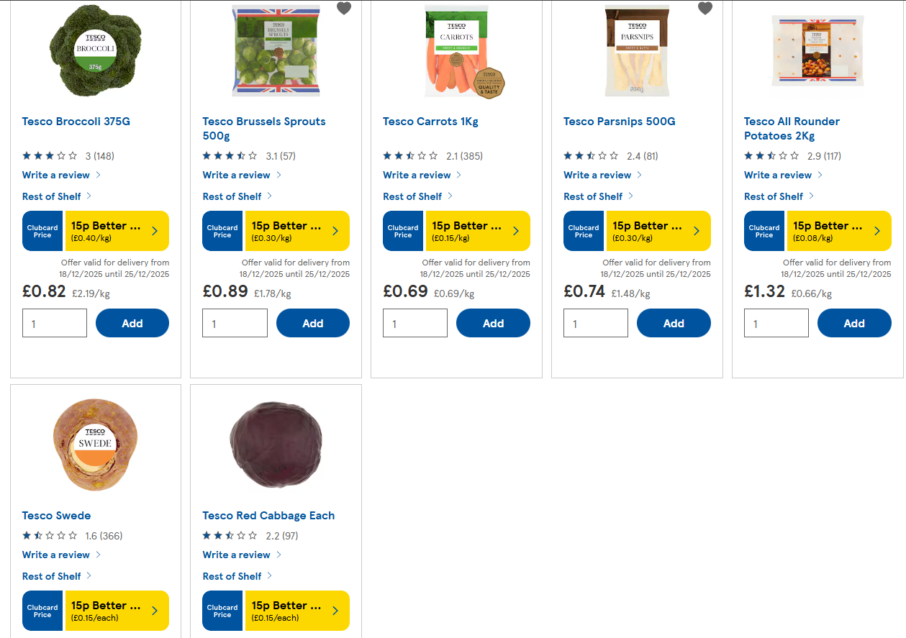Add Tesco All Rounder Potatoes to basket
This screenshot has width=906, height=638.
coord(854,324)
